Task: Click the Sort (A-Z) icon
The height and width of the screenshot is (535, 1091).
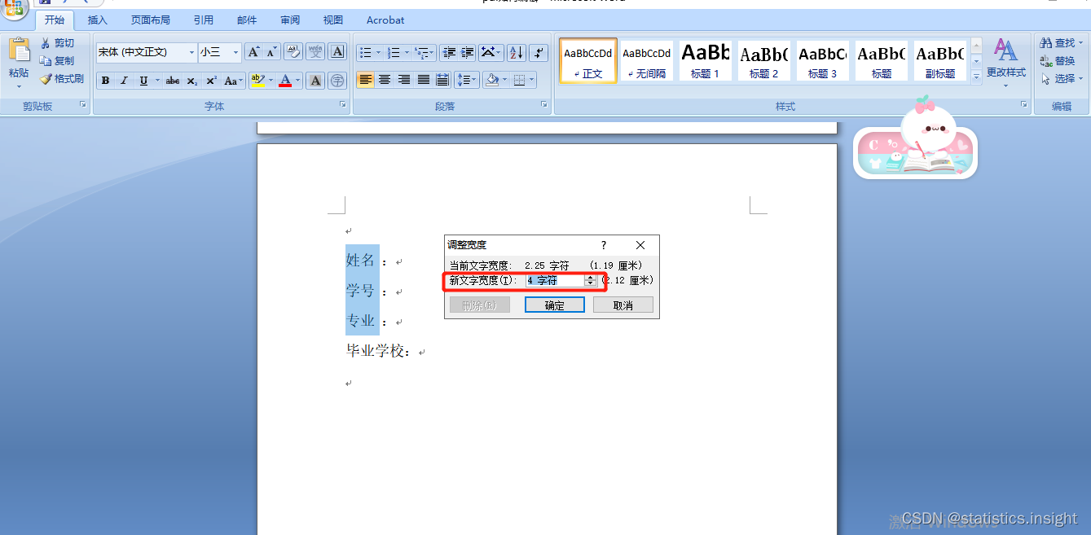Action: [517, 52]
